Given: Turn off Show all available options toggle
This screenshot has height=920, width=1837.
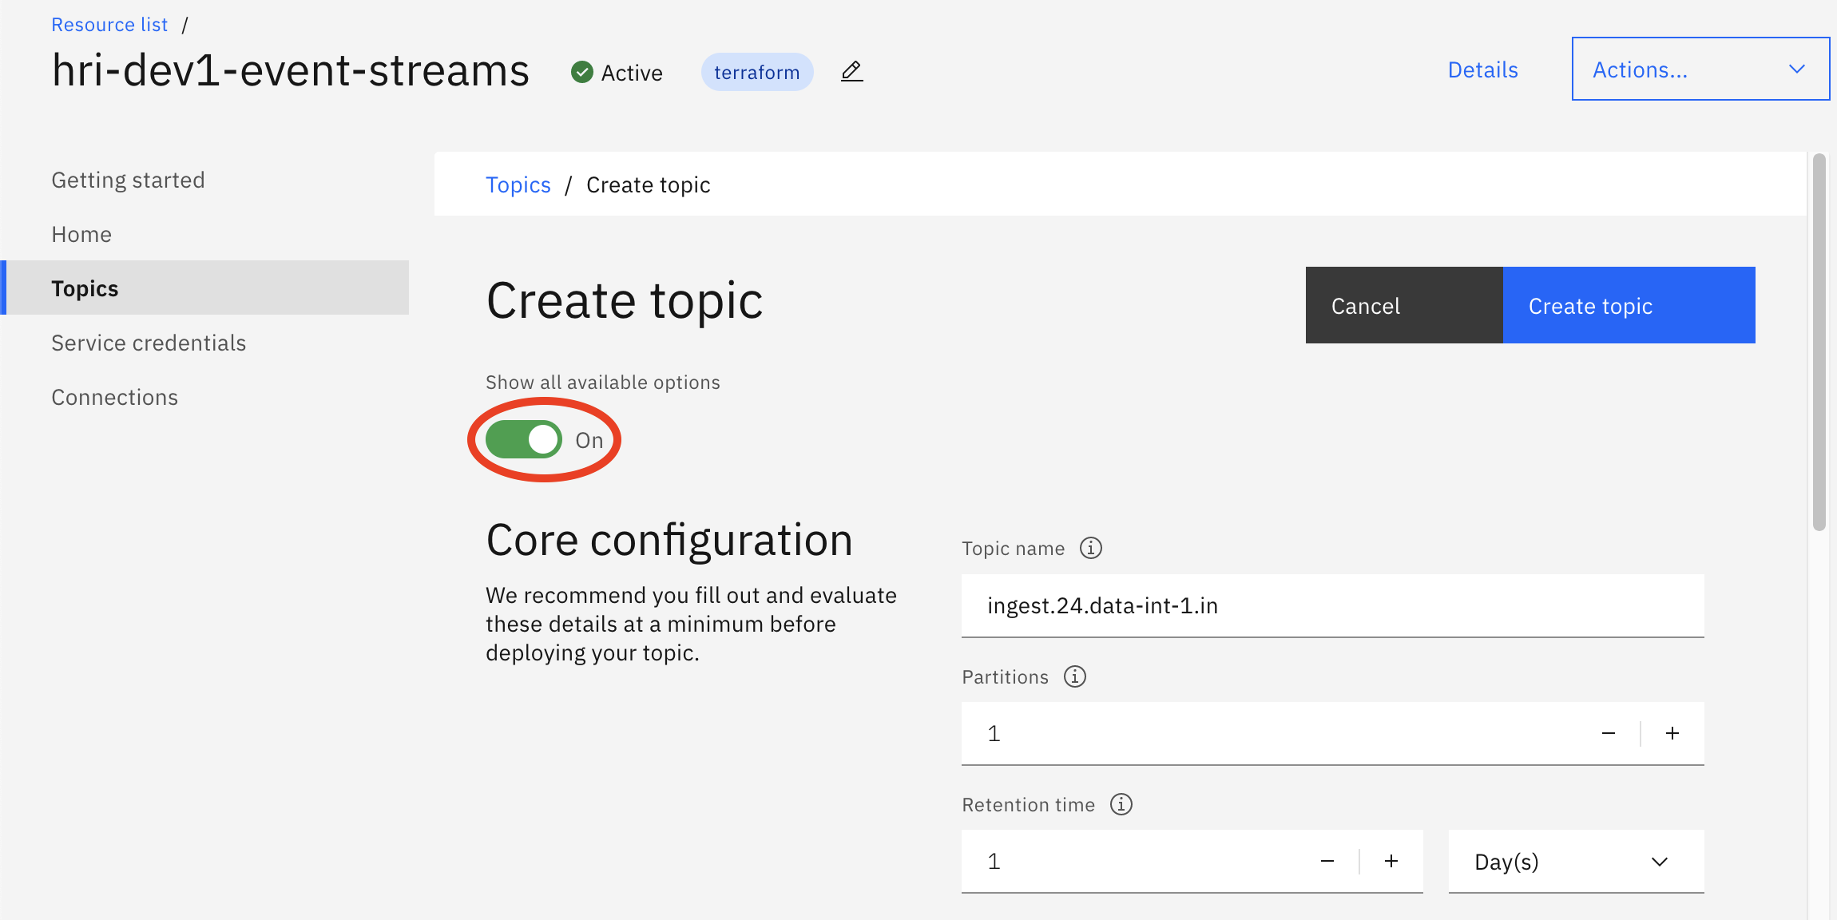Looking at the screenshot, I should (524, 440).
